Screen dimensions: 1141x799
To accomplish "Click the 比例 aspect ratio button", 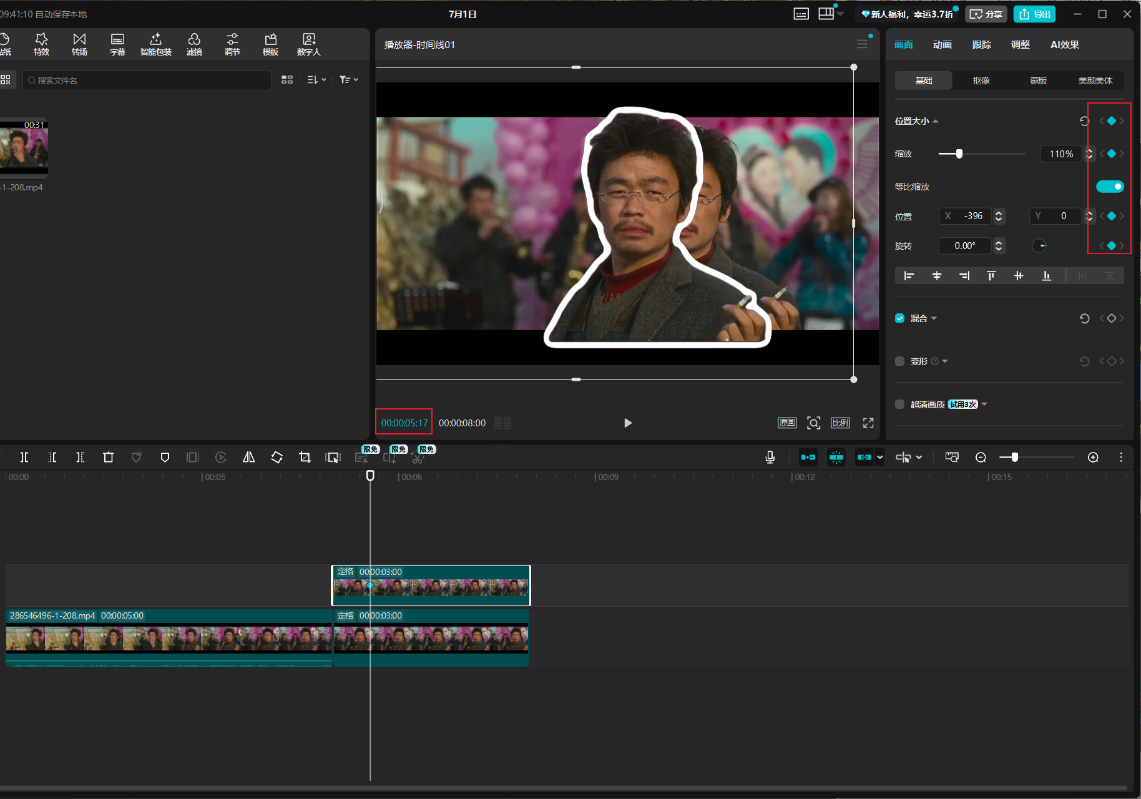I will pyautogui.click(x=840, y=423).
